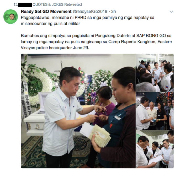Image resolution: width=175 pixels, height=171 pixels.
Task: Open the large funeral wake photo
Action: [x=78, y=111]
